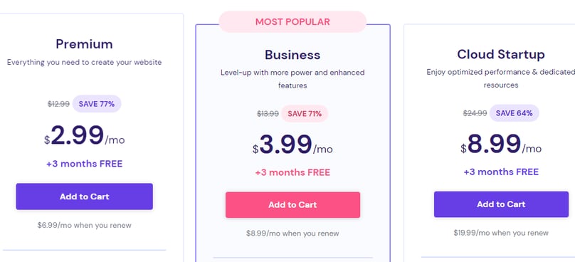
Task: Click the $8.99/mo renewal note
Action: tap(292, 234)
